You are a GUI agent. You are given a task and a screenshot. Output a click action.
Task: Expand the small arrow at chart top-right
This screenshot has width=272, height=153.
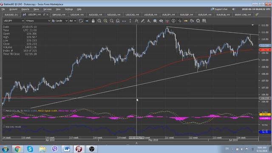(252, 25)
